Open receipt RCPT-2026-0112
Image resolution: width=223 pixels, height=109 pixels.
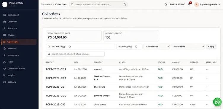(56, 105)
